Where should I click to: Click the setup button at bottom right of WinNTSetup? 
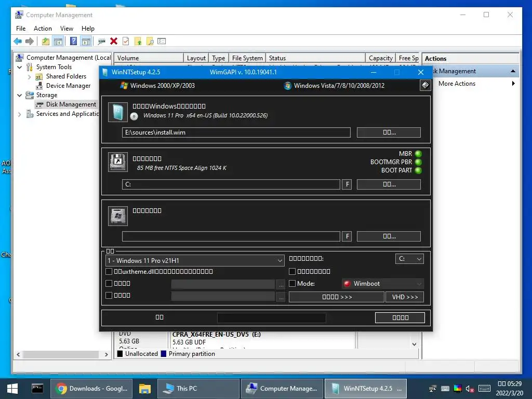(x=400, y=317)
